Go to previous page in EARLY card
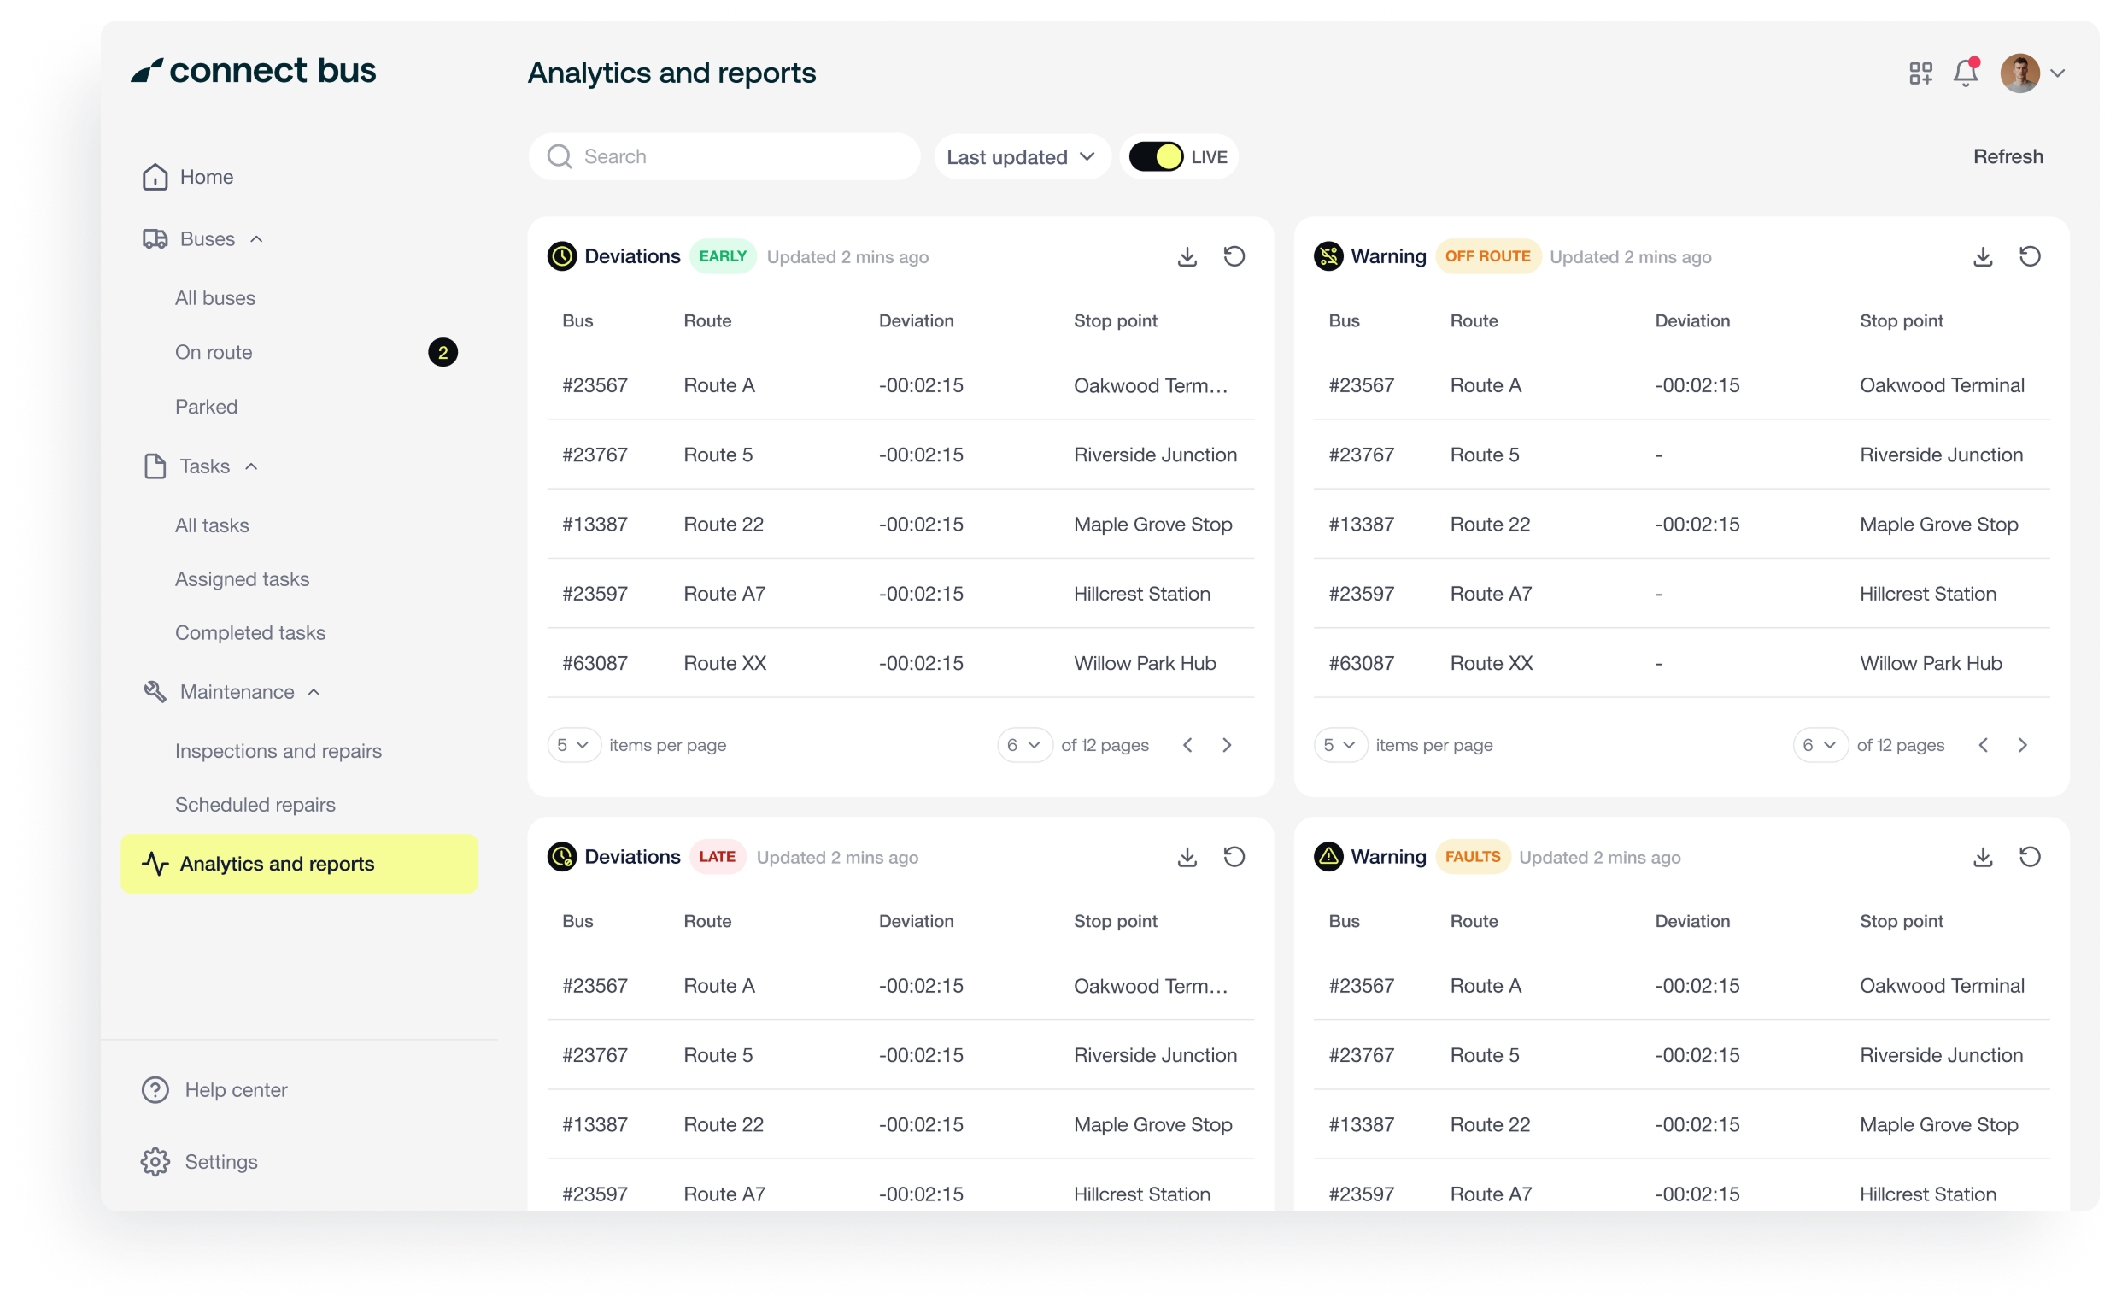The height and width of the screenshot is (1314, 2122). click(x=1187, y=745)
